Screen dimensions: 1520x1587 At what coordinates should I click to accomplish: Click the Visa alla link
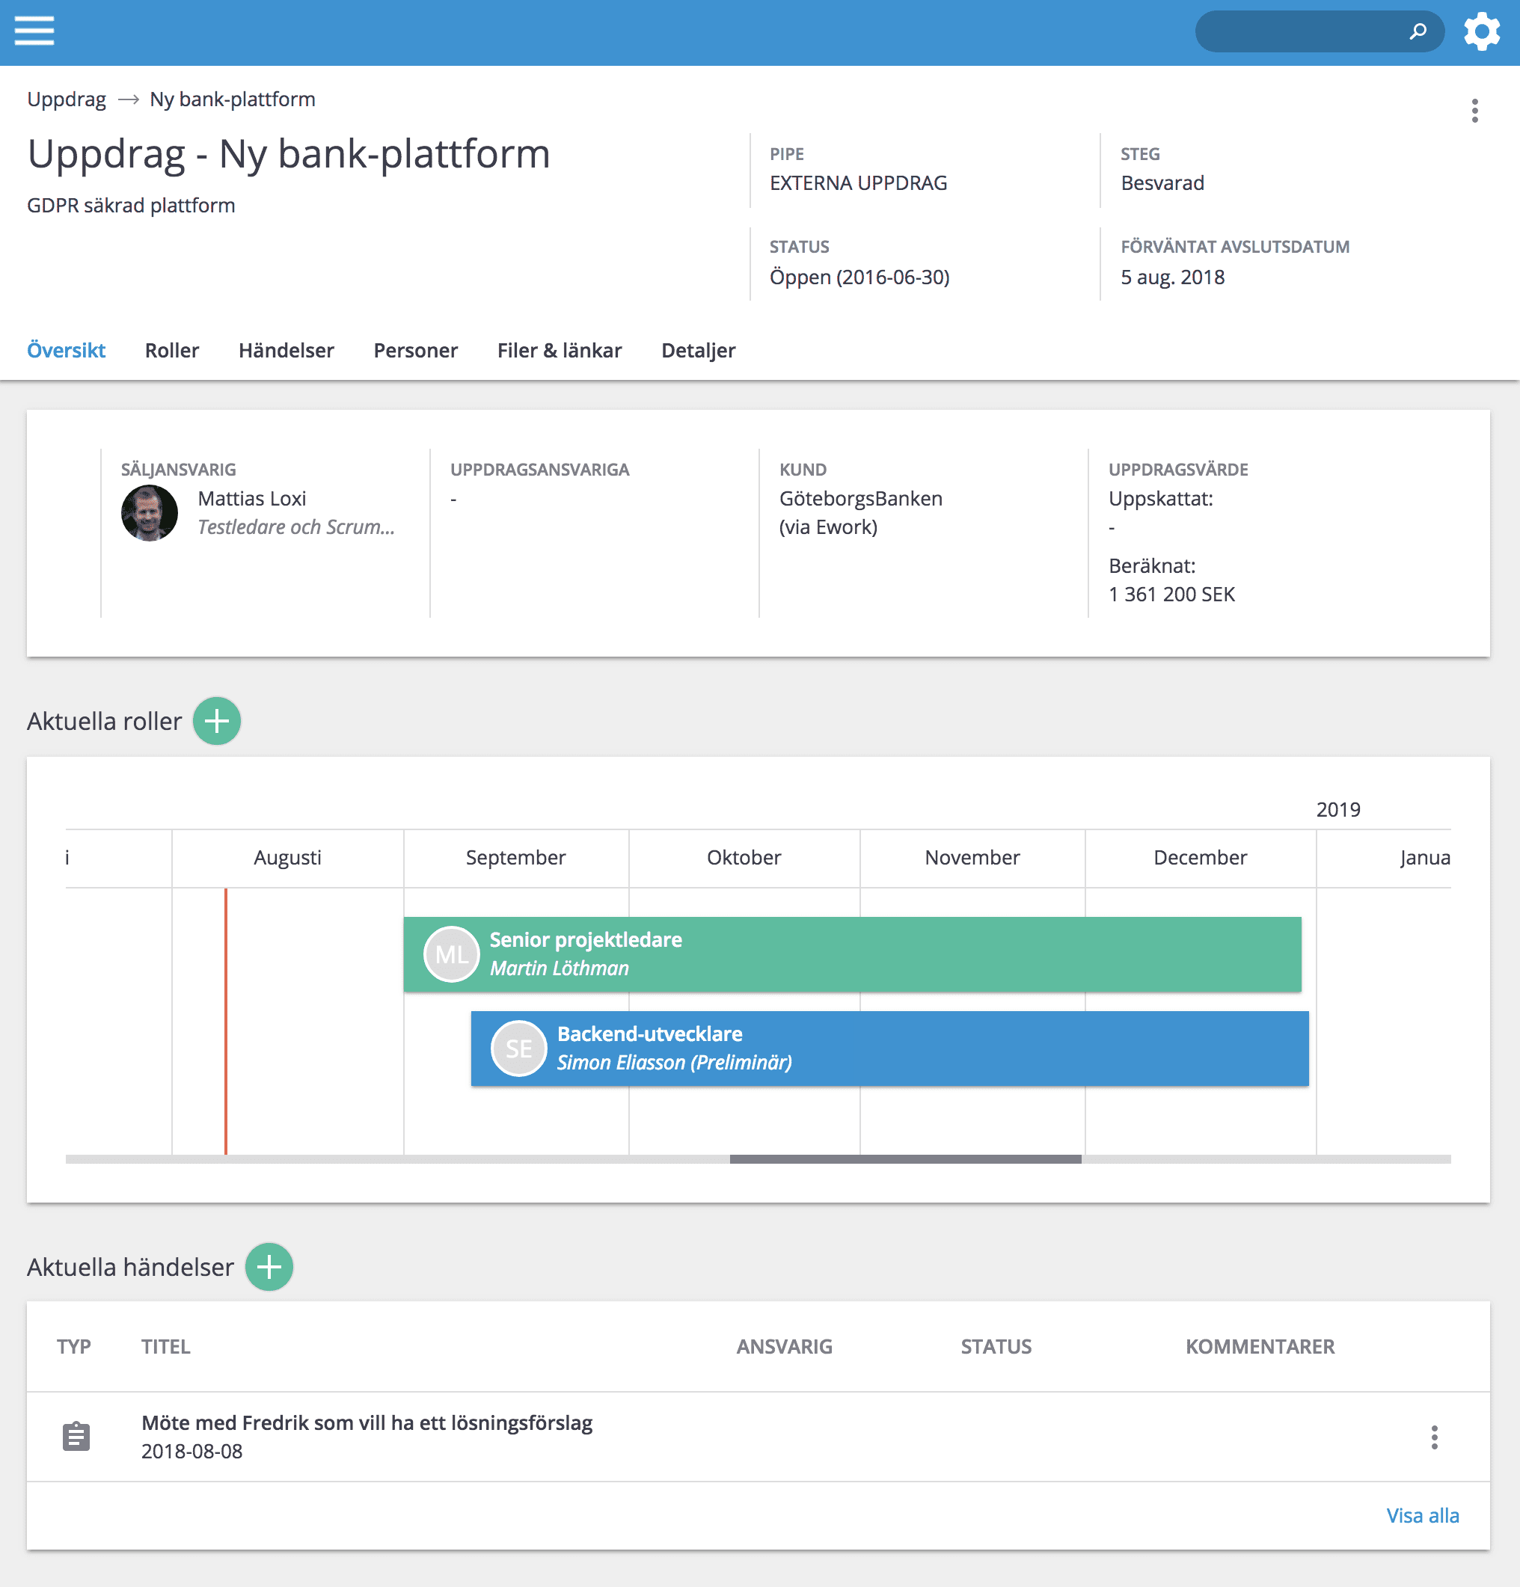tap(1422, 1516)
